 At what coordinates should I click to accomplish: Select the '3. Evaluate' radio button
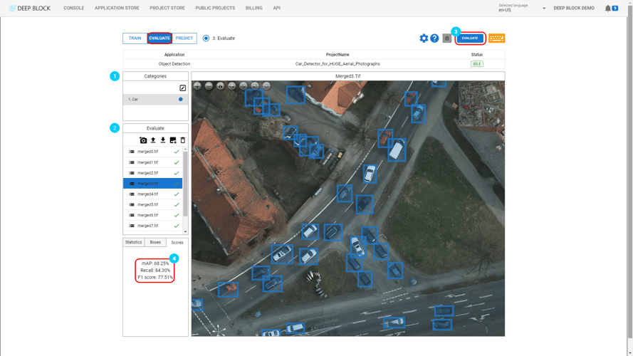[x=206, y=38]
